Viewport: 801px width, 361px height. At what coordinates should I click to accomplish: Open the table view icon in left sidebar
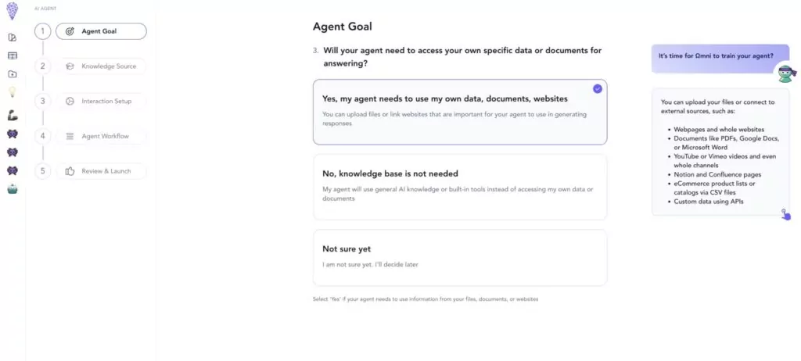[x=13, y=55]
